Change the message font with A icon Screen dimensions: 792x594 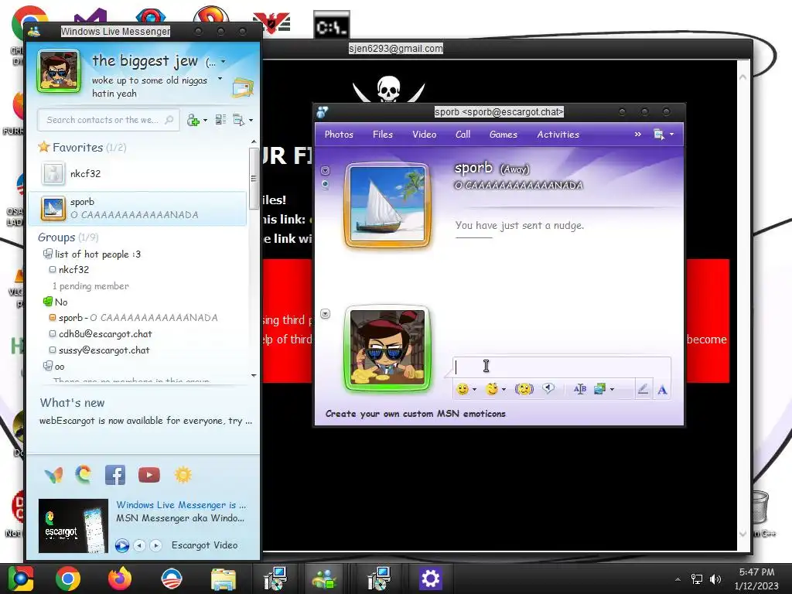click(662, 390)
